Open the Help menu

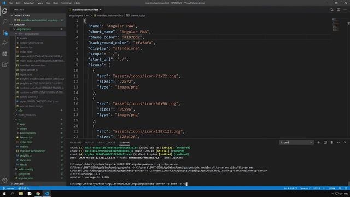(77, 3)
